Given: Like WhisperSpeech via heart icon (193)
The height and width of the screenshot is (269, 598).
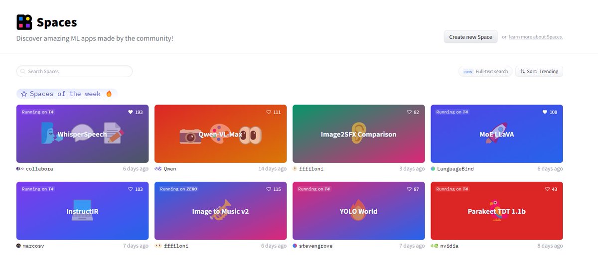Looking at the screenshot, I should 131,112.
